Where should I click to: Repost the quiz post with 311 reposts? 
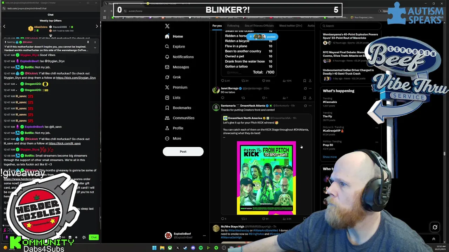click(244, 81)
